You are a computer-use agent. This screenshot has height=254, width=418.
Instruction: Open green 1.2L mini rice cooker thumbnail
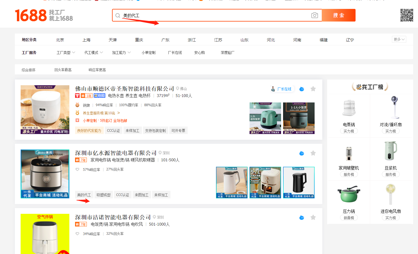pyautogui.click(x=265, y=118)
